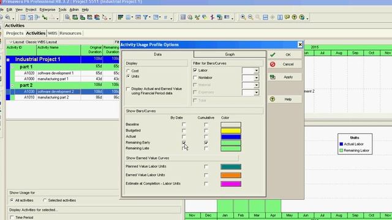Image resolution: width=392 pixels, height=220 pixels.
Task: Click the Filter funnel toolbar icon
Action: (145, 17)
